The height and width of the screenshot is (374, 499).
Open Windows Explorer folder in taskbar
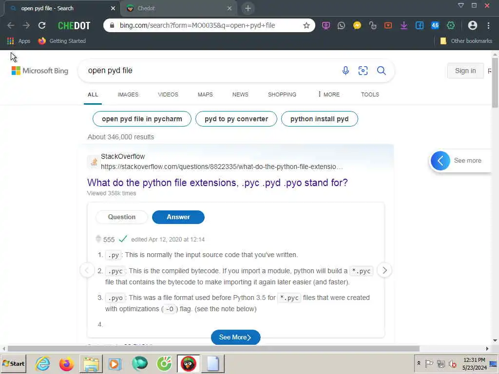[91, 363]
